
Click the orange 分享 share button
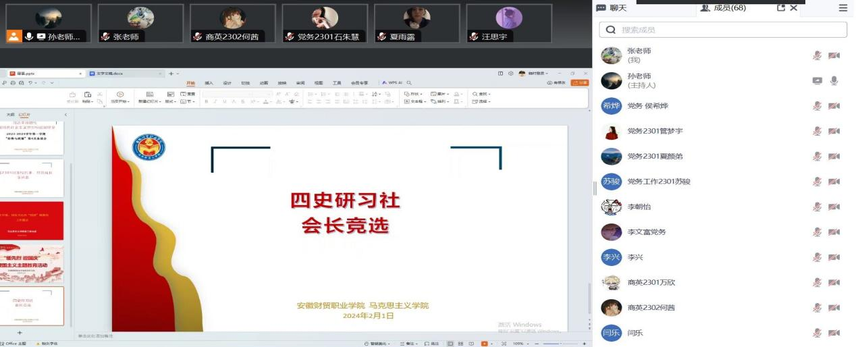[x=579, y=83]
